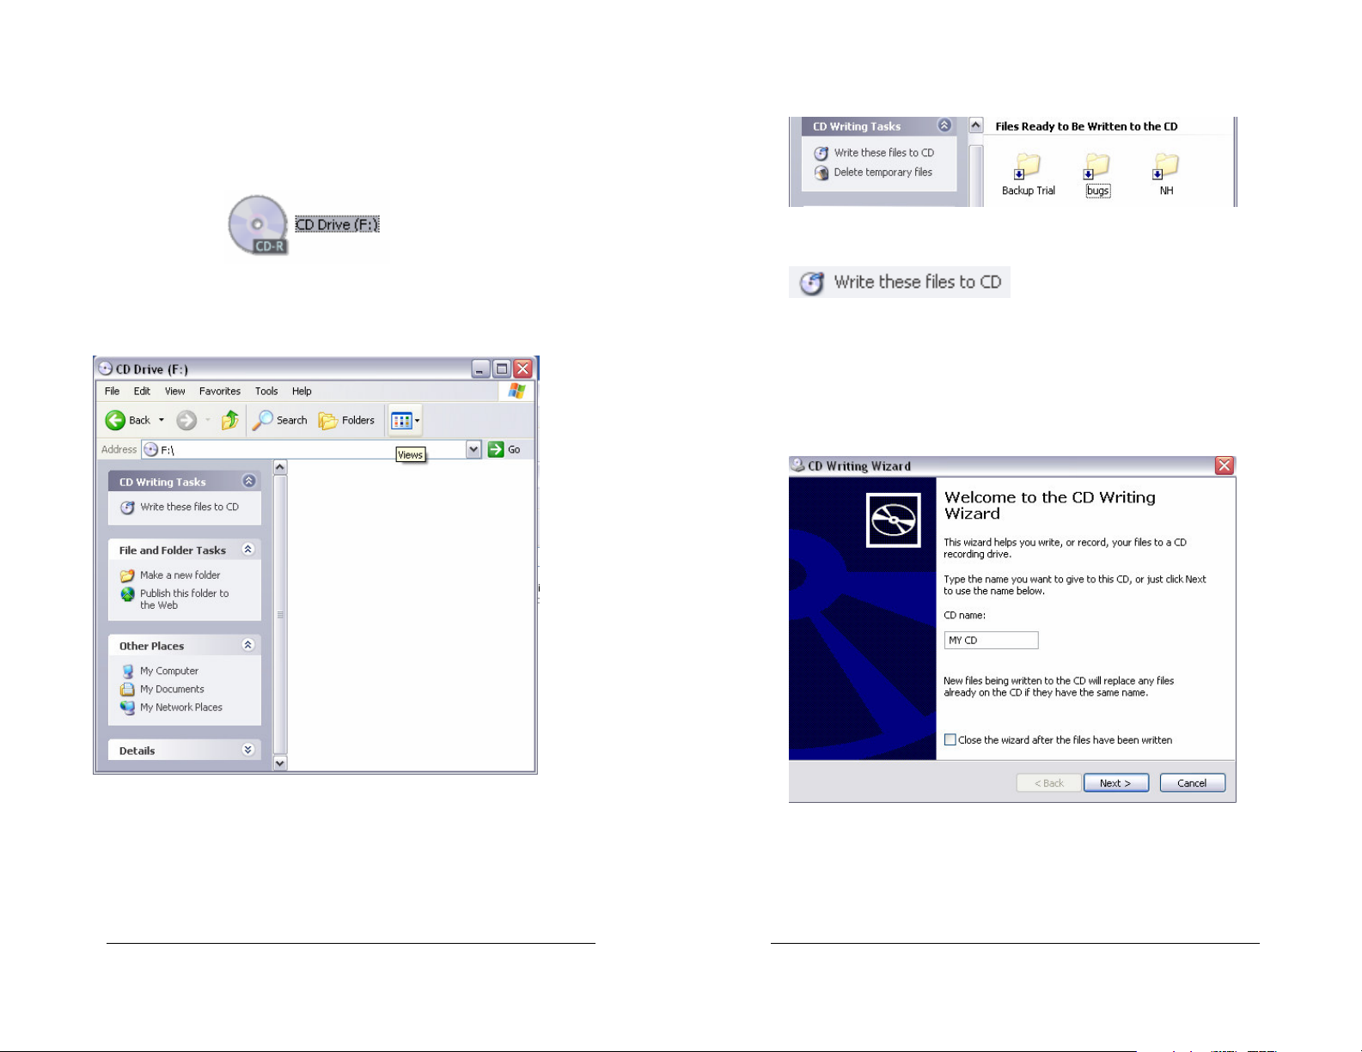Viewport: 1362px width, 1052px height.
Task: Open the Views toolbar icon
Action: pyautogui.click(x=401, y=421)
